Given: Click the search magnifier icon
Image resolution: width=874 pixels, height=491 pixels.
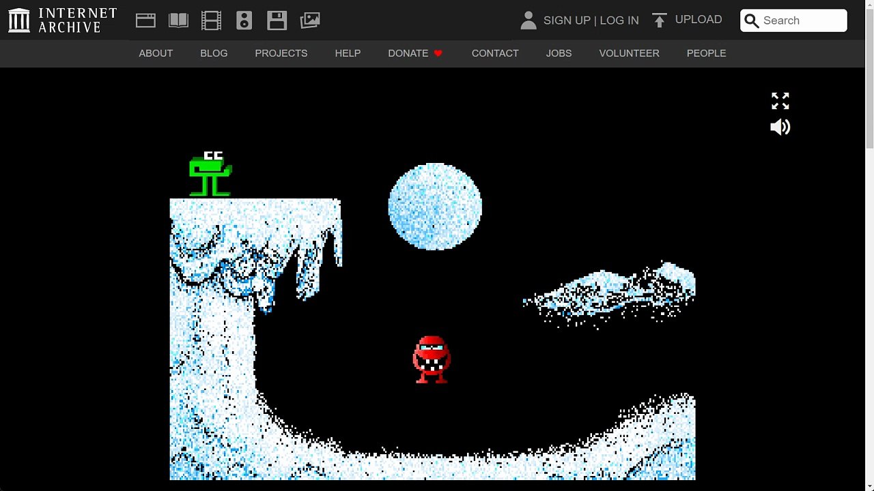Looking at the screenshot, I should [x=752, y=20].
